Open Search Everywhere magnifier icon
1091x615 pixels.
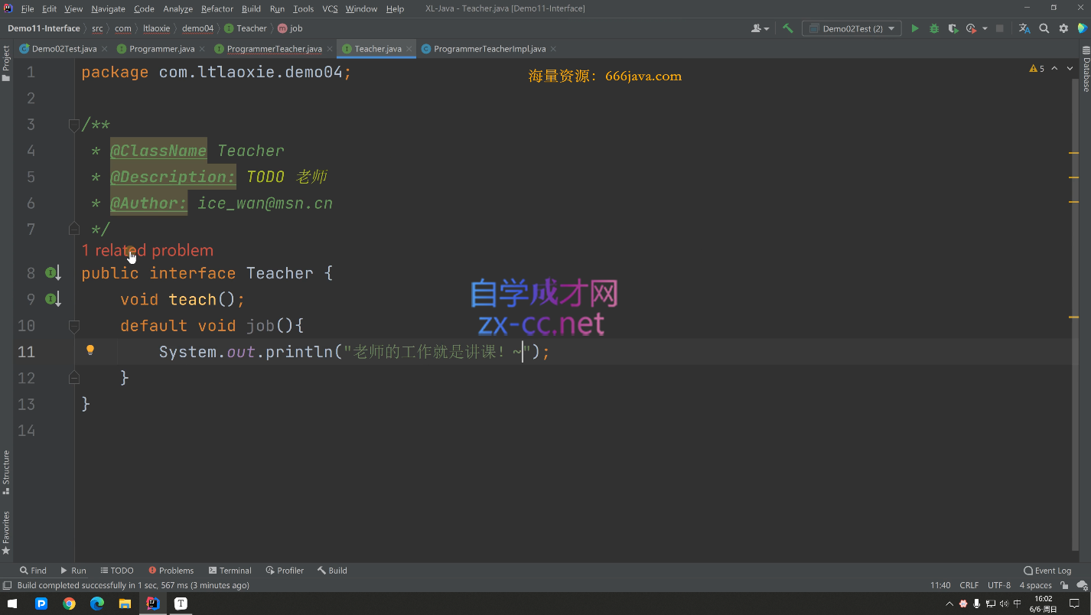click(x=1044, y=28)
